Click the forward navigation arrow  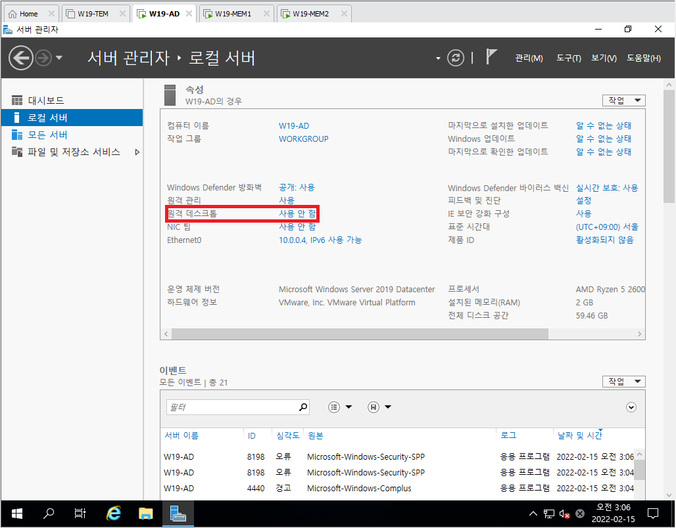click(x=43, y=58)
